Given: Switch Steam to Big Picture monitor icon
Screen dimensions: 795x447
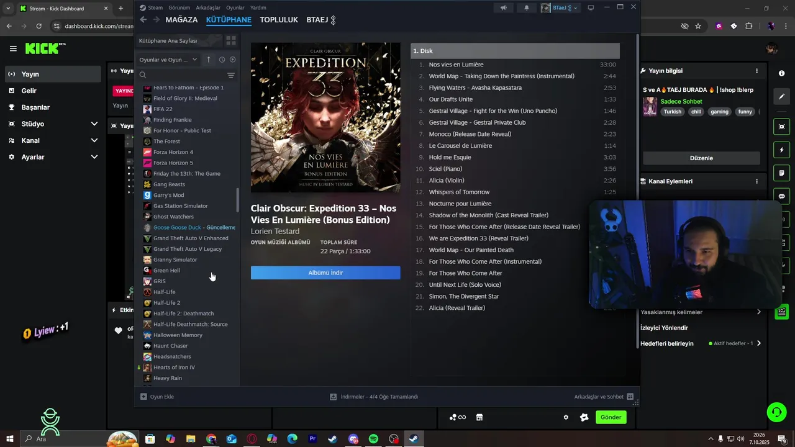Looking at the screenshot, I should (x=591, y=7).
